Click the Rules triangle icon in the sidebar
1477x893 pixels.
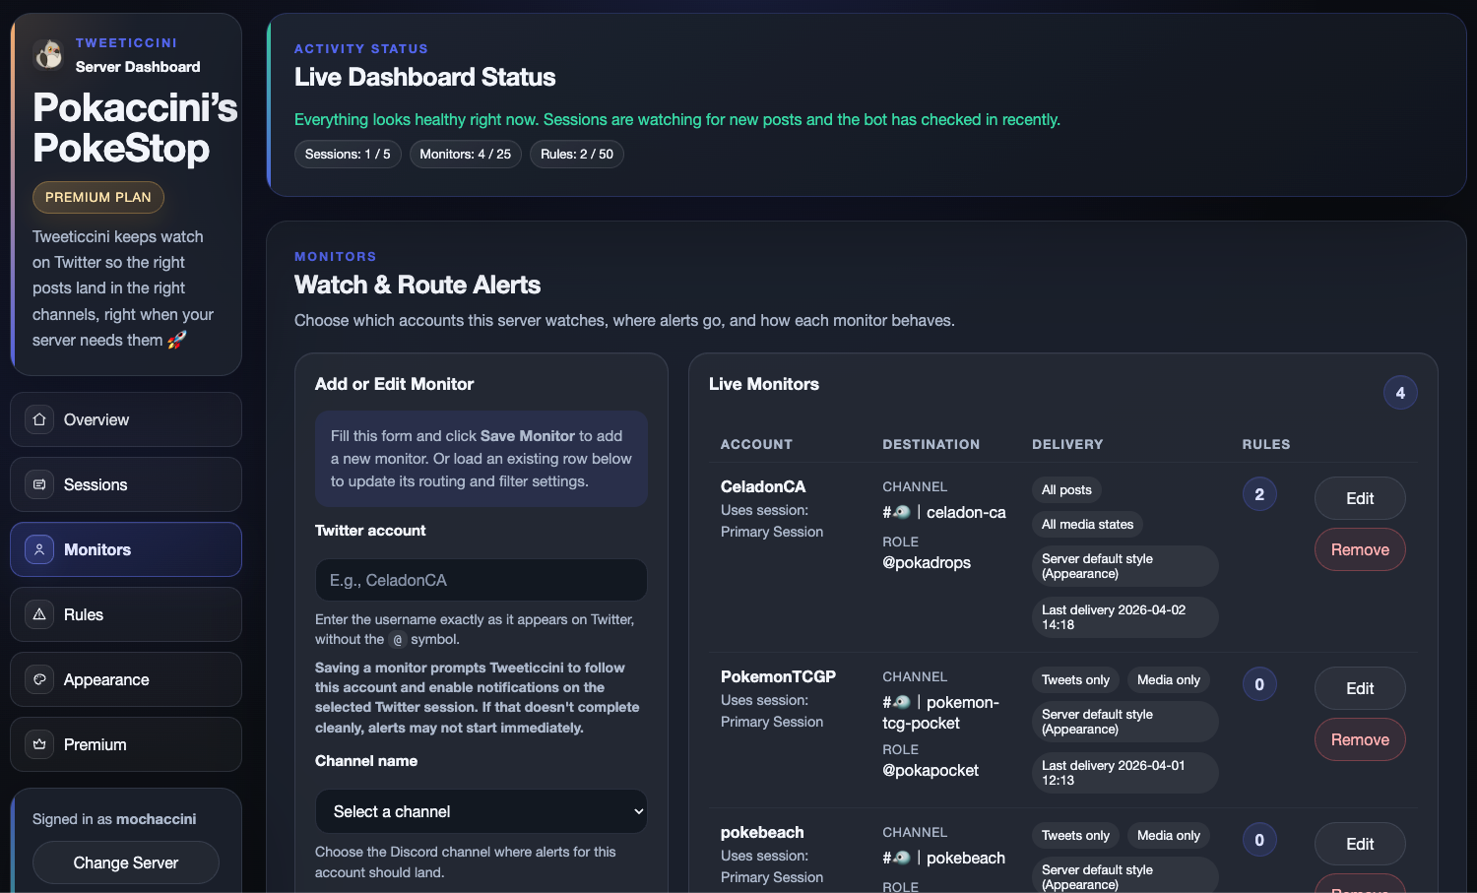39,614
